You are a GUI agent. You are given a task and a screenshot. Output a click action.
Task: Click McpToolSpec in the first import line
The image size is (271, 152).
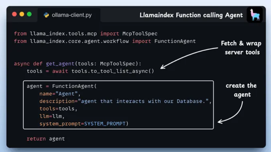pos(140,34)
